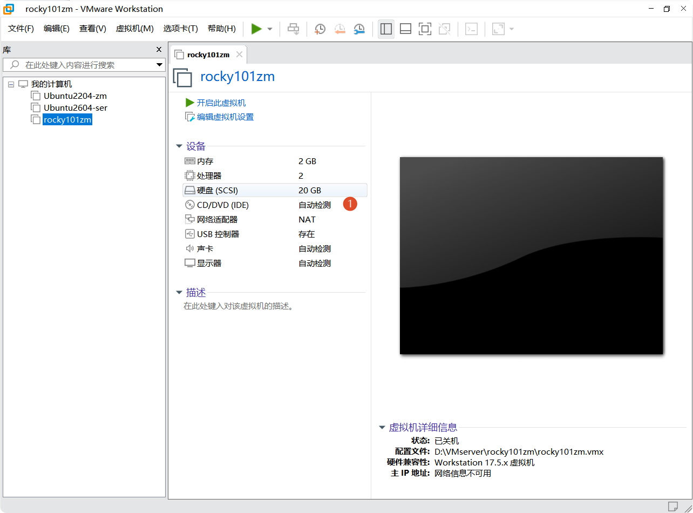Click the CD/DVD (IDE) disc icon

[x=189, y=205]
